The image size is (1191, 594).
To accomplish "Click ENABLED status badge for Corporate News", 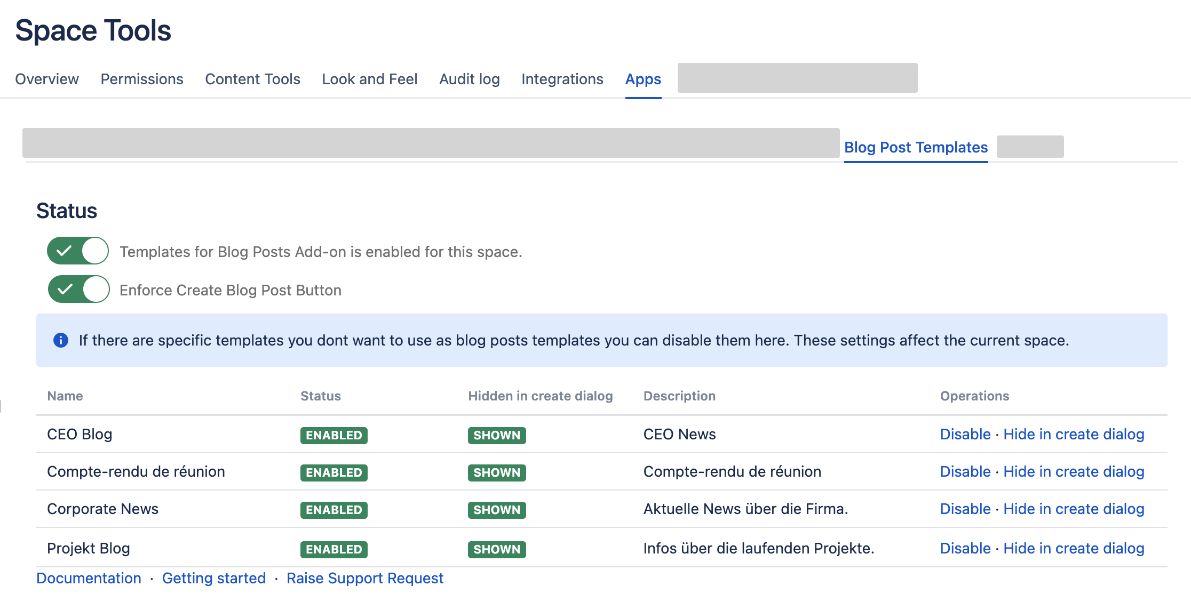I will [x=334, y=510].
